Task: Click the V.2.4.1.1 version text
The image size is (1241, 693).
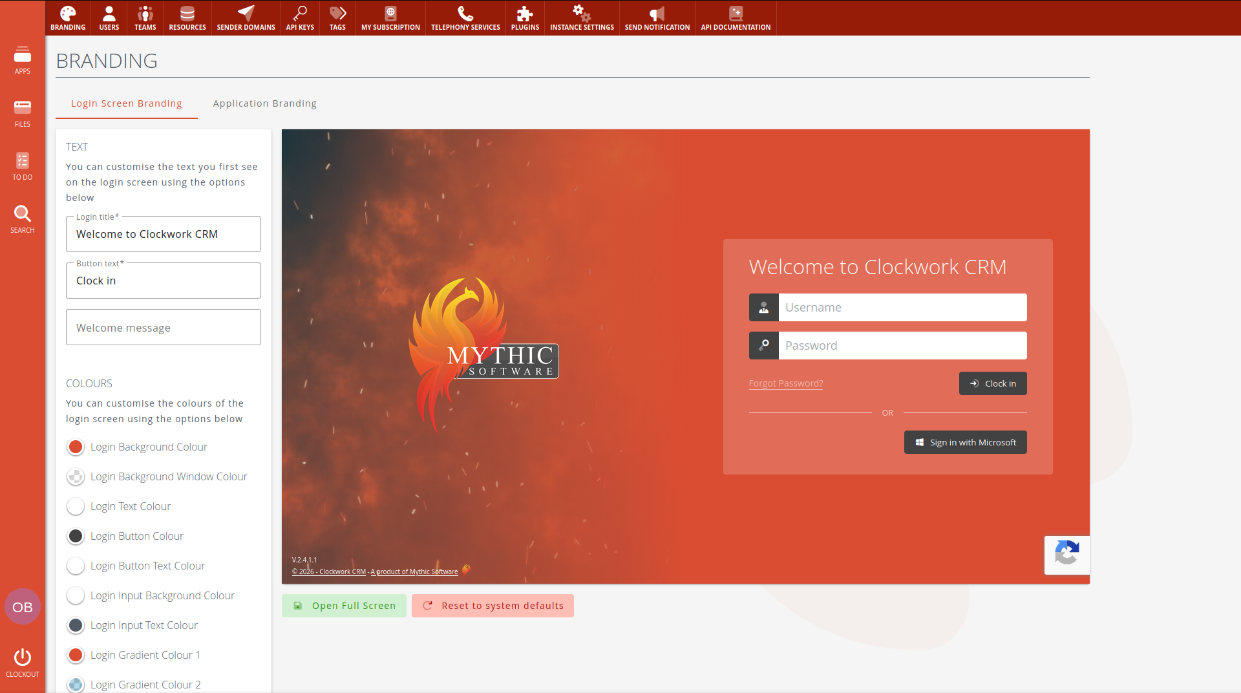Action: 304,560
